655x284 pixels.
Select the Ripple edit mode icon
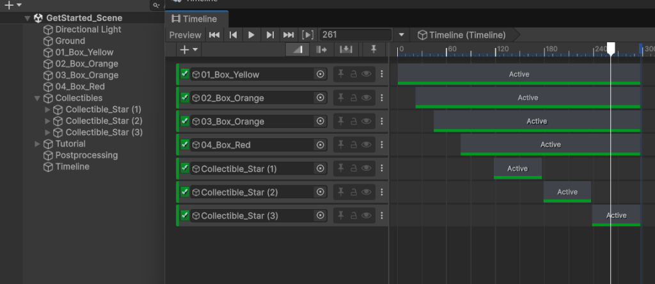tap(322, 49)
